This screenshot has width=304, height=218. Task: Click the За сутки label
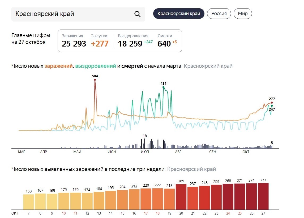[x=99, y=36]
